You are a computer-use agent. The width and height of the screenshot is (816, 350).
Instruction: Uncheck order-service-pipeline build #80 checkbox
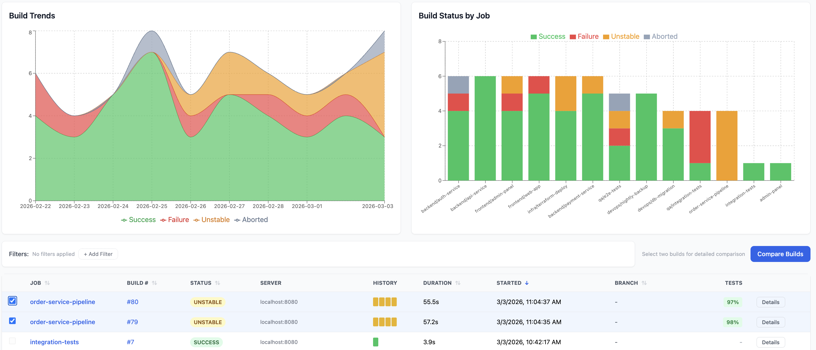[12, 301]
